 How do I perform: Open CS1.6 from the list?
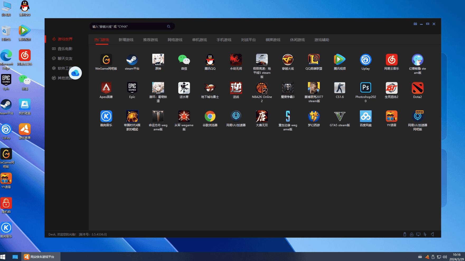340,88
